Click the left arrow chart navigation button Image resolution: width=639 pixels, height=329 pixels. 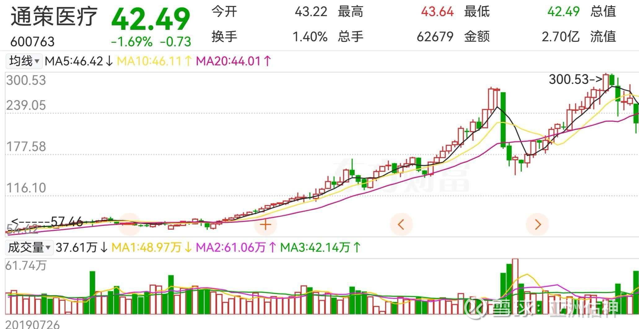tap(401, 225)
